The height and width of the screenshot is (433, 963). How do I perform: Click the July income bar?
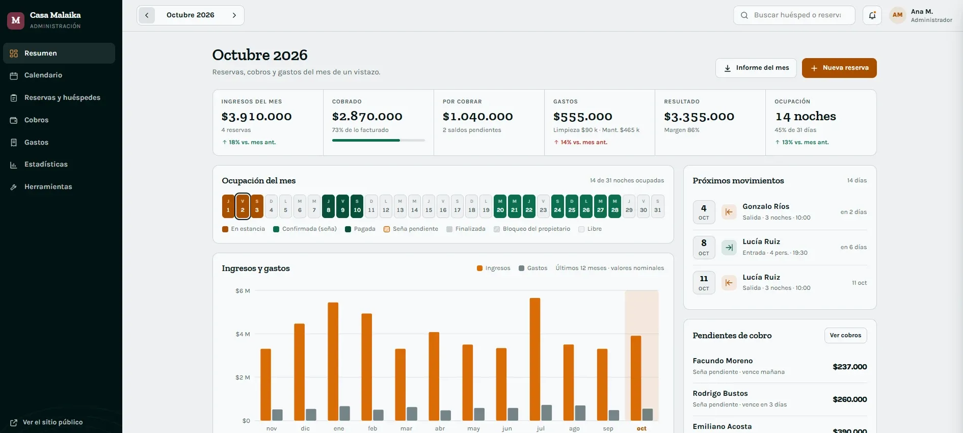[535, 359]
